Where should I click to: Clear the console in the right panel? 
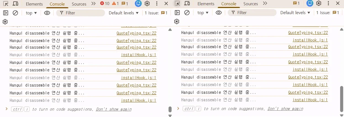[x=187, y=13]
